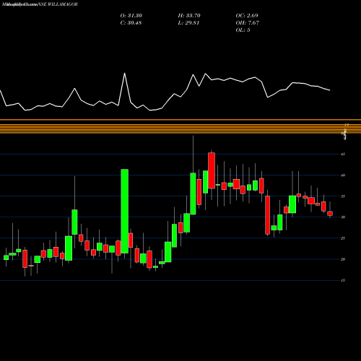Click the 30 price axis label

click(x=343, y=217)
